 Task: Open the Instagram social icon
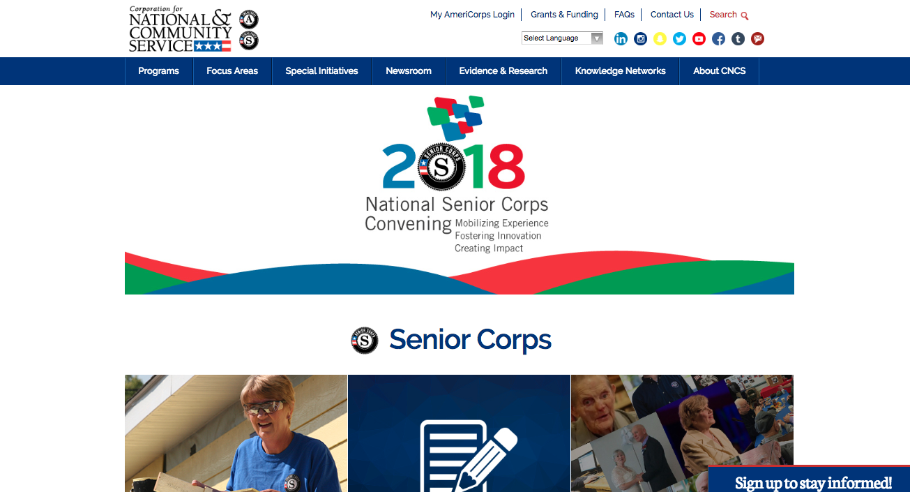[640, 39]
